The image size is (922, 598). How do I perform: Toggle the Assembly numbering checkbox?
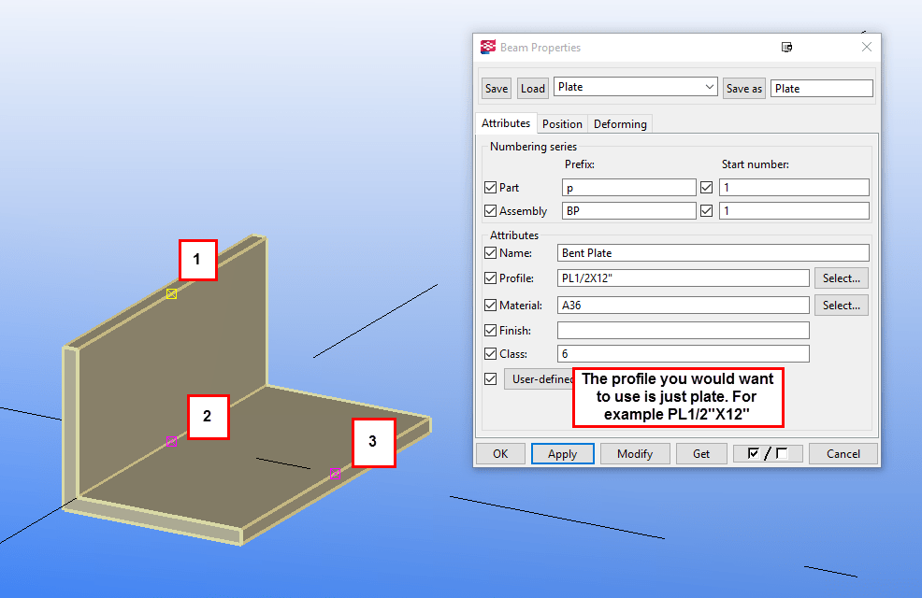pos(490,210)
